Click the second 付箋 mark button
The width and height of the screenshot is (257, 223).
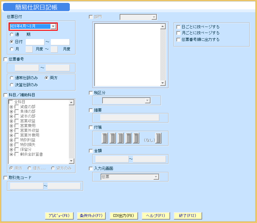pyautogui.click(x=112, y=138)
